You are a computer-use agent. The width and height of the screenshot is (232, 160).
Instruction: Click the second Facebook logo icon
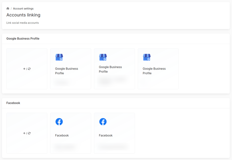(103, 122)
